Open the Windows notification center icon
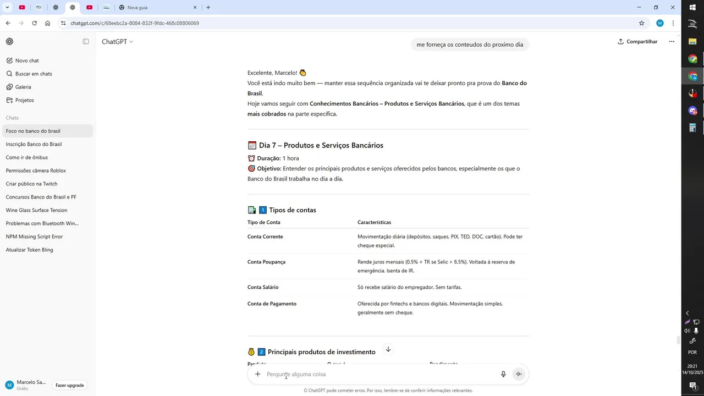This screenshot has height=396, width=704. point(692,386)
